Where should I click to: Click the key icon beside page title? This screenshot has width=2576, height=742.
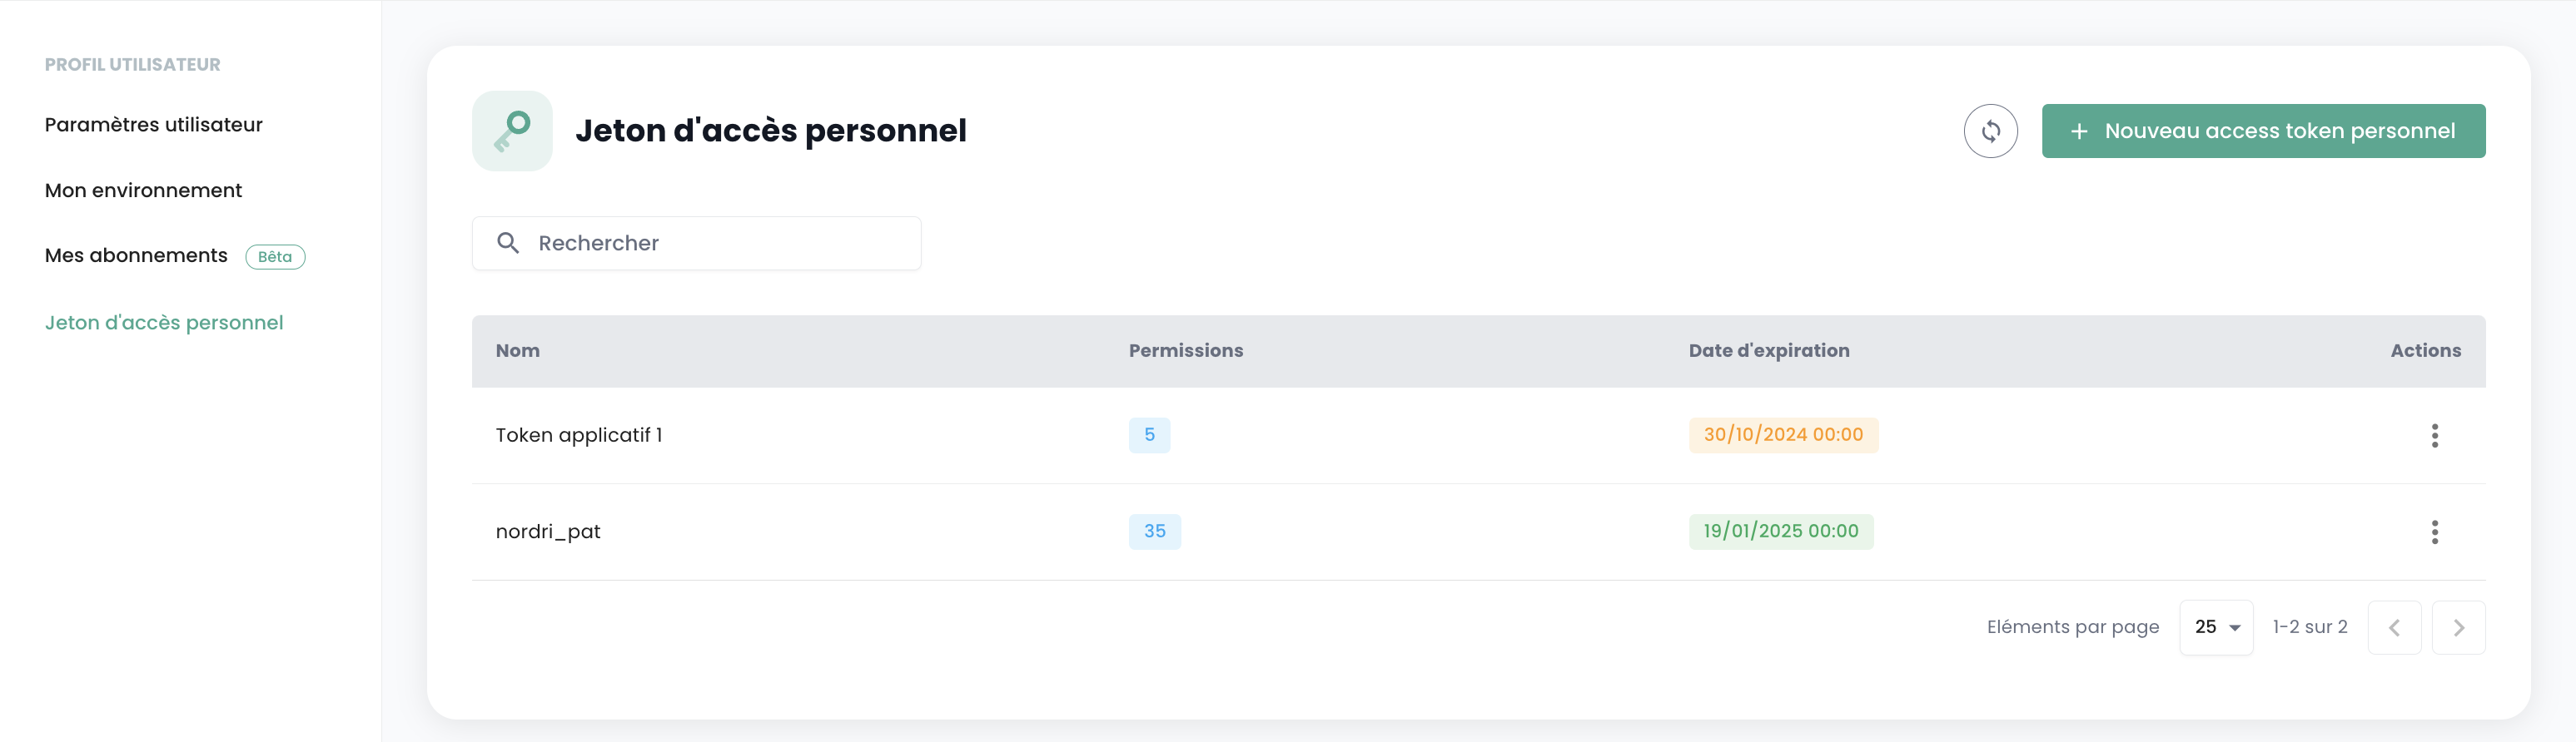512,131
